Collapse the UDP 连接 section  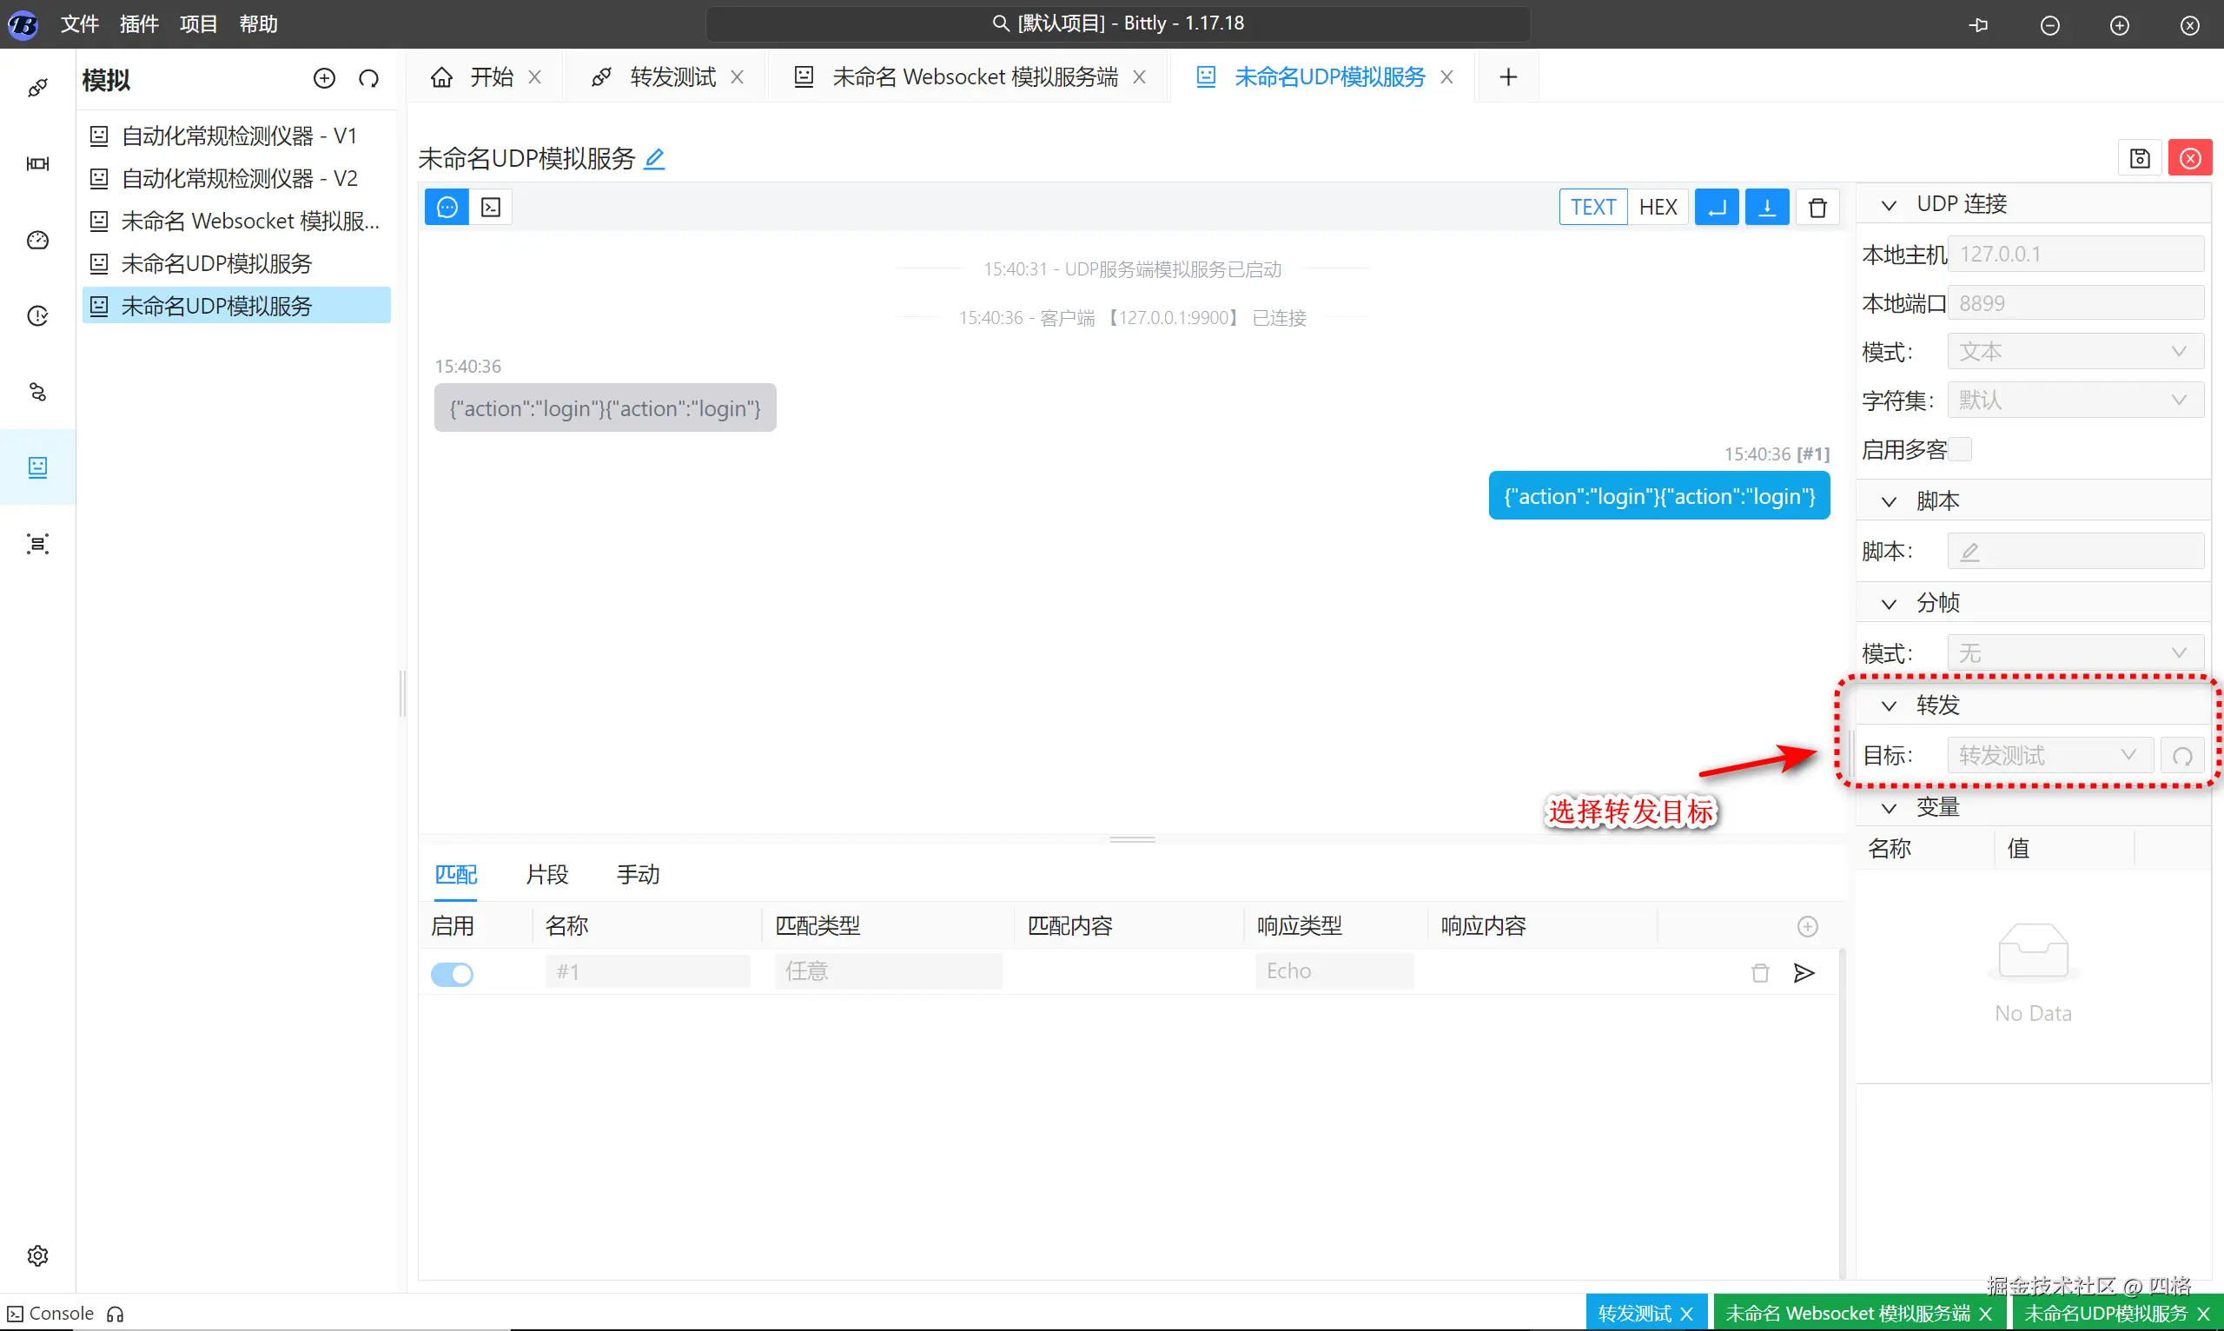pos(1889,205)
